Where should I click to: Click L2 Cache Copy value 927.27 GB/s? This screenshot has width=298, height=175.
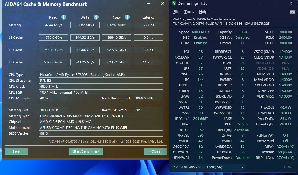(x=117, y=50)
